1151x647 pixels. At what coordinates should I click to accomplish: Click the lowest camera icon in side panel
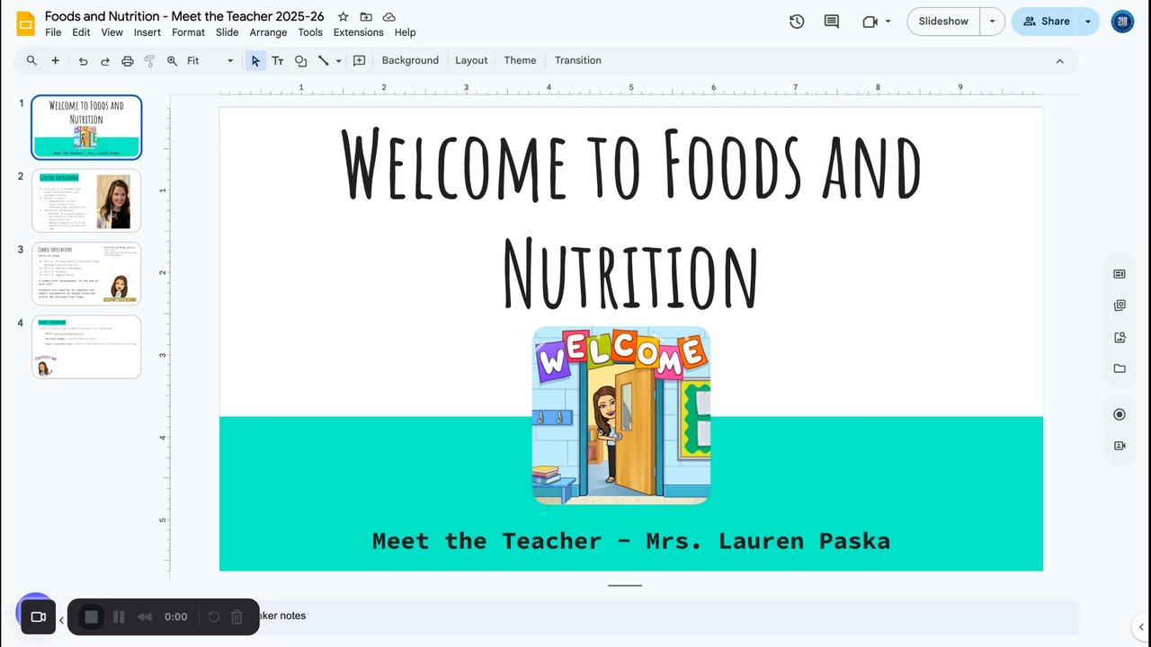tap(1120, 446)
